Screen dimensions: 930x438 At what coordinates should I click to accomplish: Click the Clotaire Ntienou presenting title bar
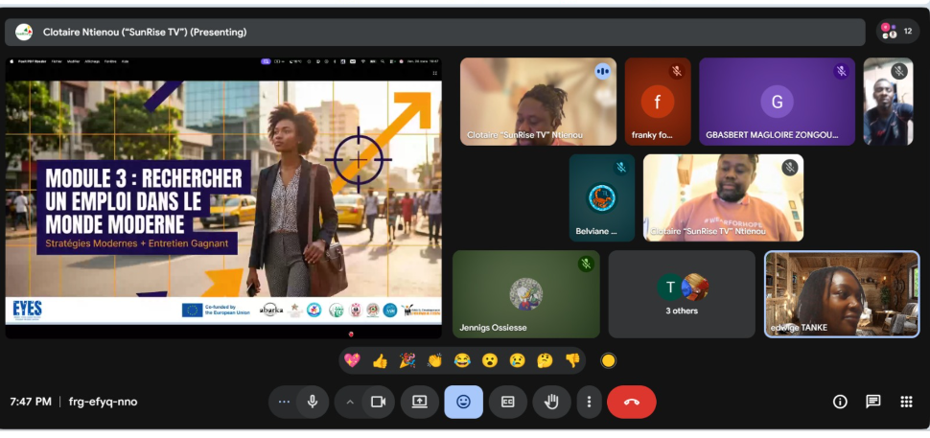144,32
